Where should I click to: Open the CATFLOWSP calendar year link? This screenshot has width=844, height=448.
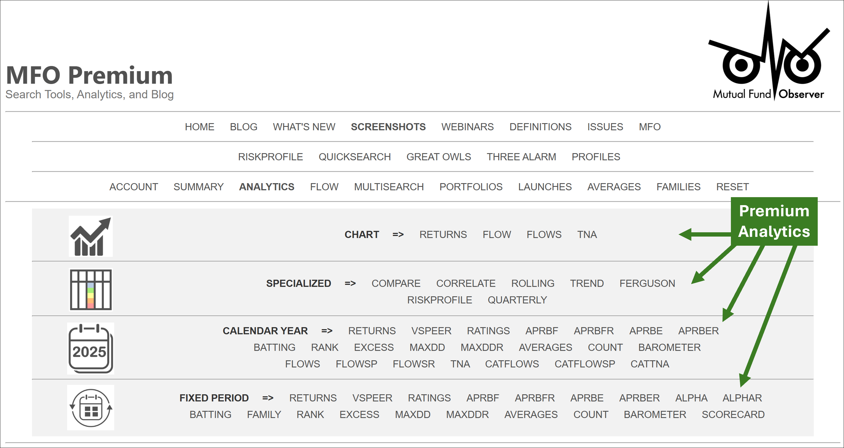[584, 364]
